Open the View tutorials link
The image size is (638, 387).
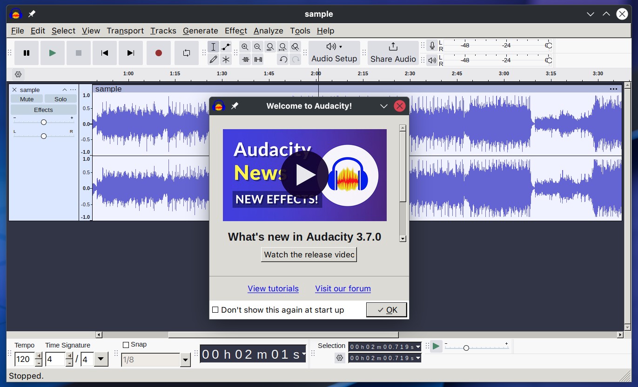(273, 289)
